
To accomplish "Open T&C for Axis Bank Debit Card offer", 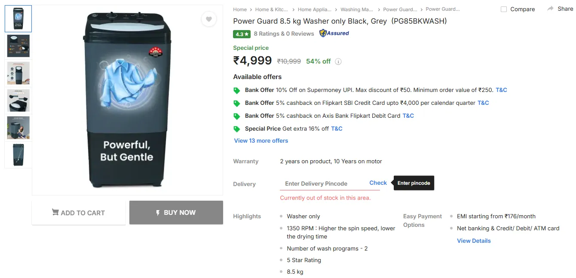I will pos(408,116).
